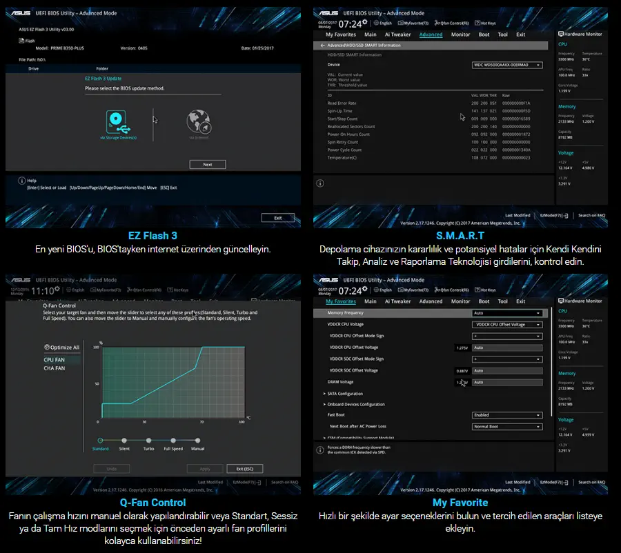
Task: Click the Hardware Monitor icon in the My Favorite screenshot
Action: point(561,301)
